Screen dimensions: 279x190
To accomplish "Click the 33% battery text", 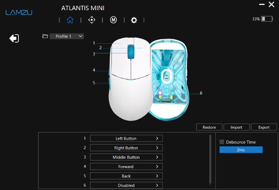I will point(256,19).
